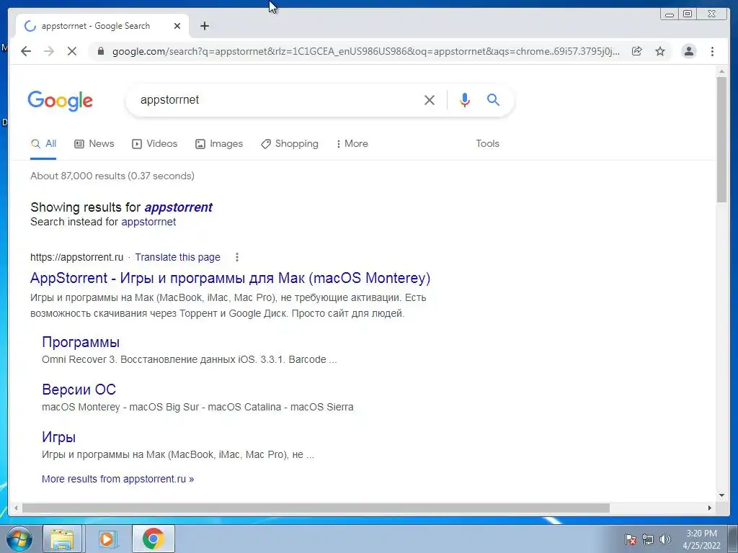This screenshot has width=738, height=553.
Task: Click the vertical scrollbar thumb
Action: (x=721, y=139)
